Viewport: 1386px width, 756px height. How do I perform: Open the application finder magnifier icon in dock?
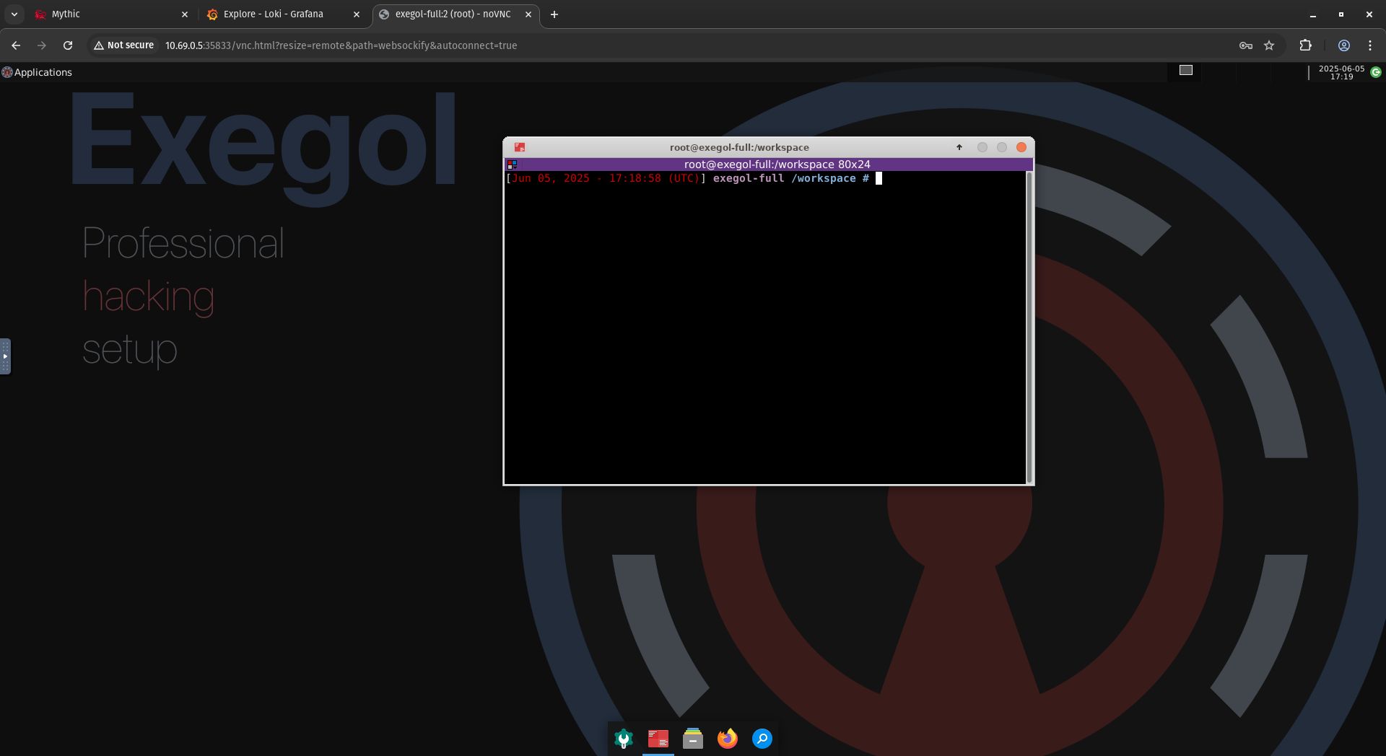762,739
